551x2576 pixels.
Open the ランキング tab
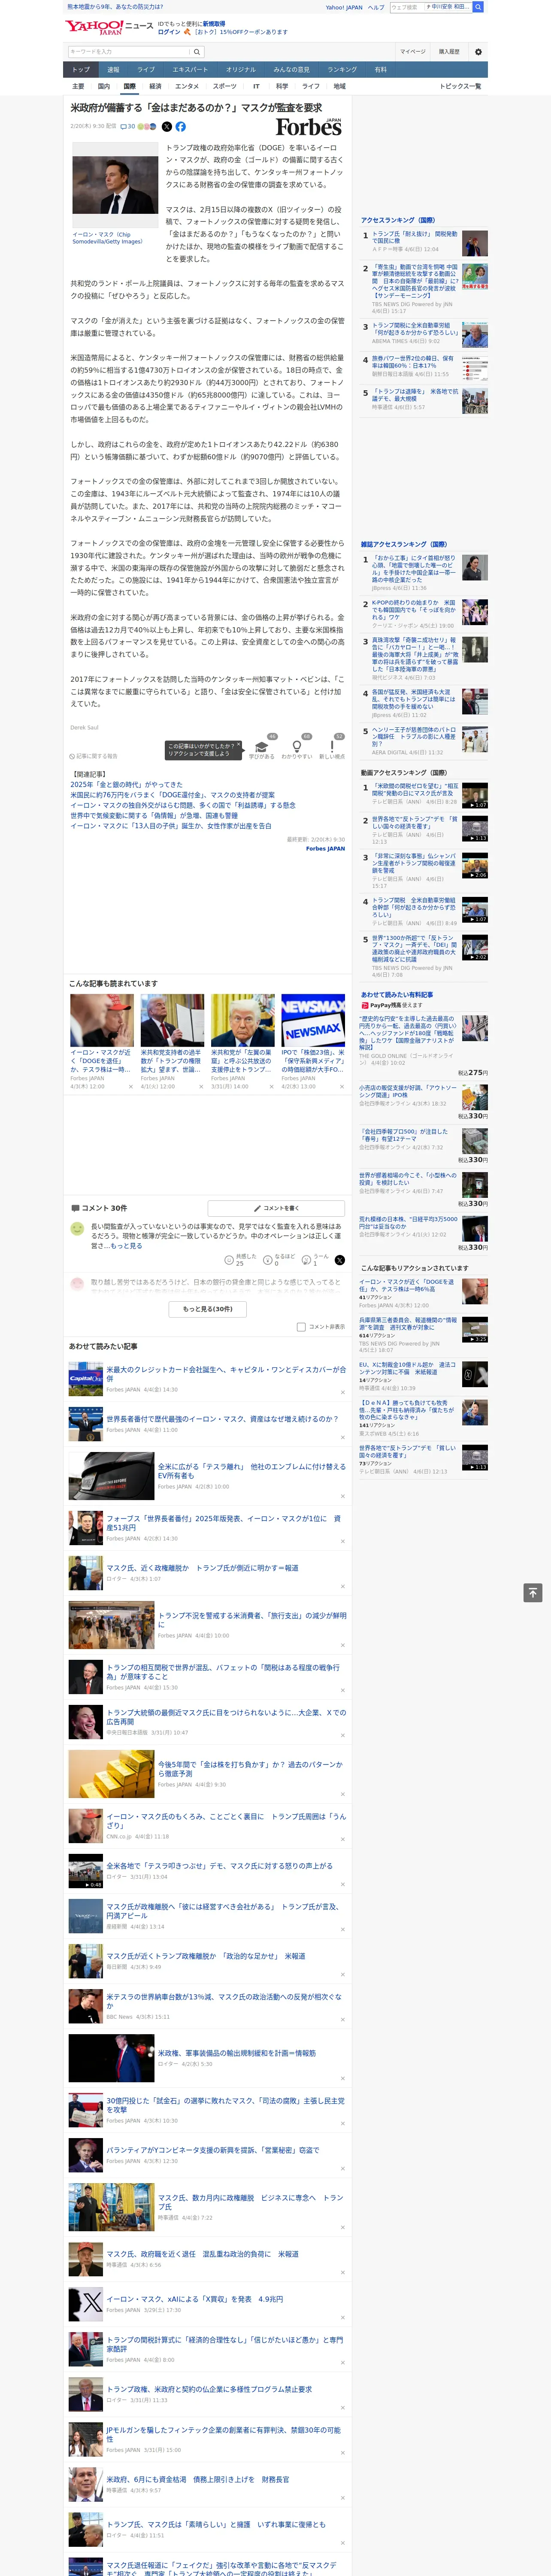(x=342, y=70)
